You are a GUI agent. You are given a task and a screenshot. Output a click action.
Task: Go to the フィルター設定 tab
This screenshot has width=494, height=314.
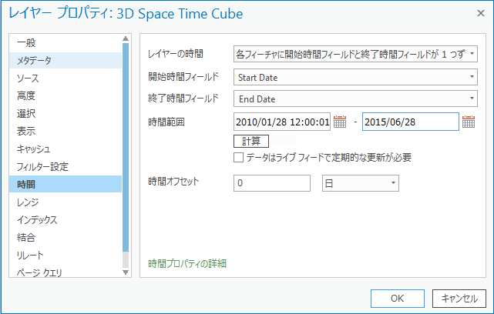coord(42,166)
